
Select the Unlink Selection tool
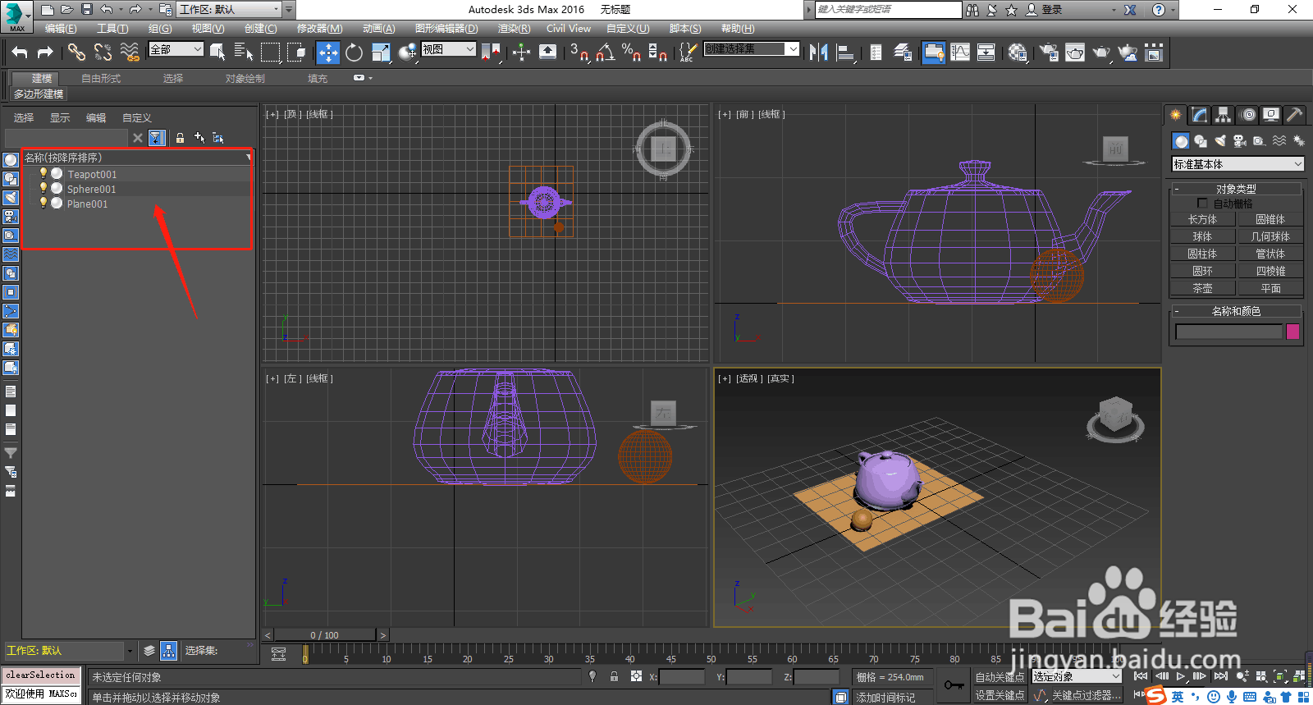tap(103, 53)
